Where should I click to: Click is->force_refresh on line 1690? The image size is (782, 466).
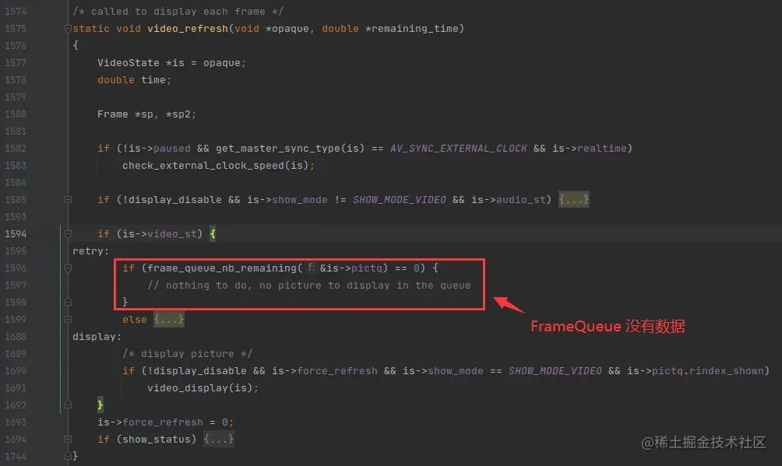[x=325, y=371]
